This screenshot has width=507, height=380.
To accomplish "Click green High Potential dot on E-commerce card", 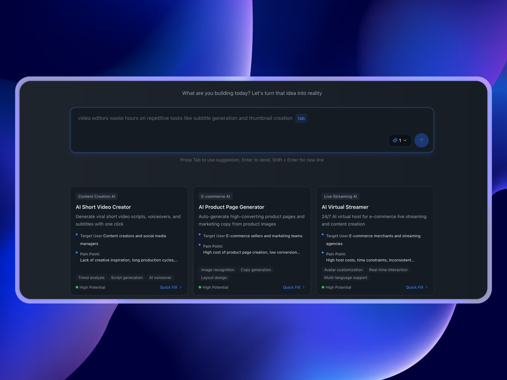I will (x=200, y=287).
